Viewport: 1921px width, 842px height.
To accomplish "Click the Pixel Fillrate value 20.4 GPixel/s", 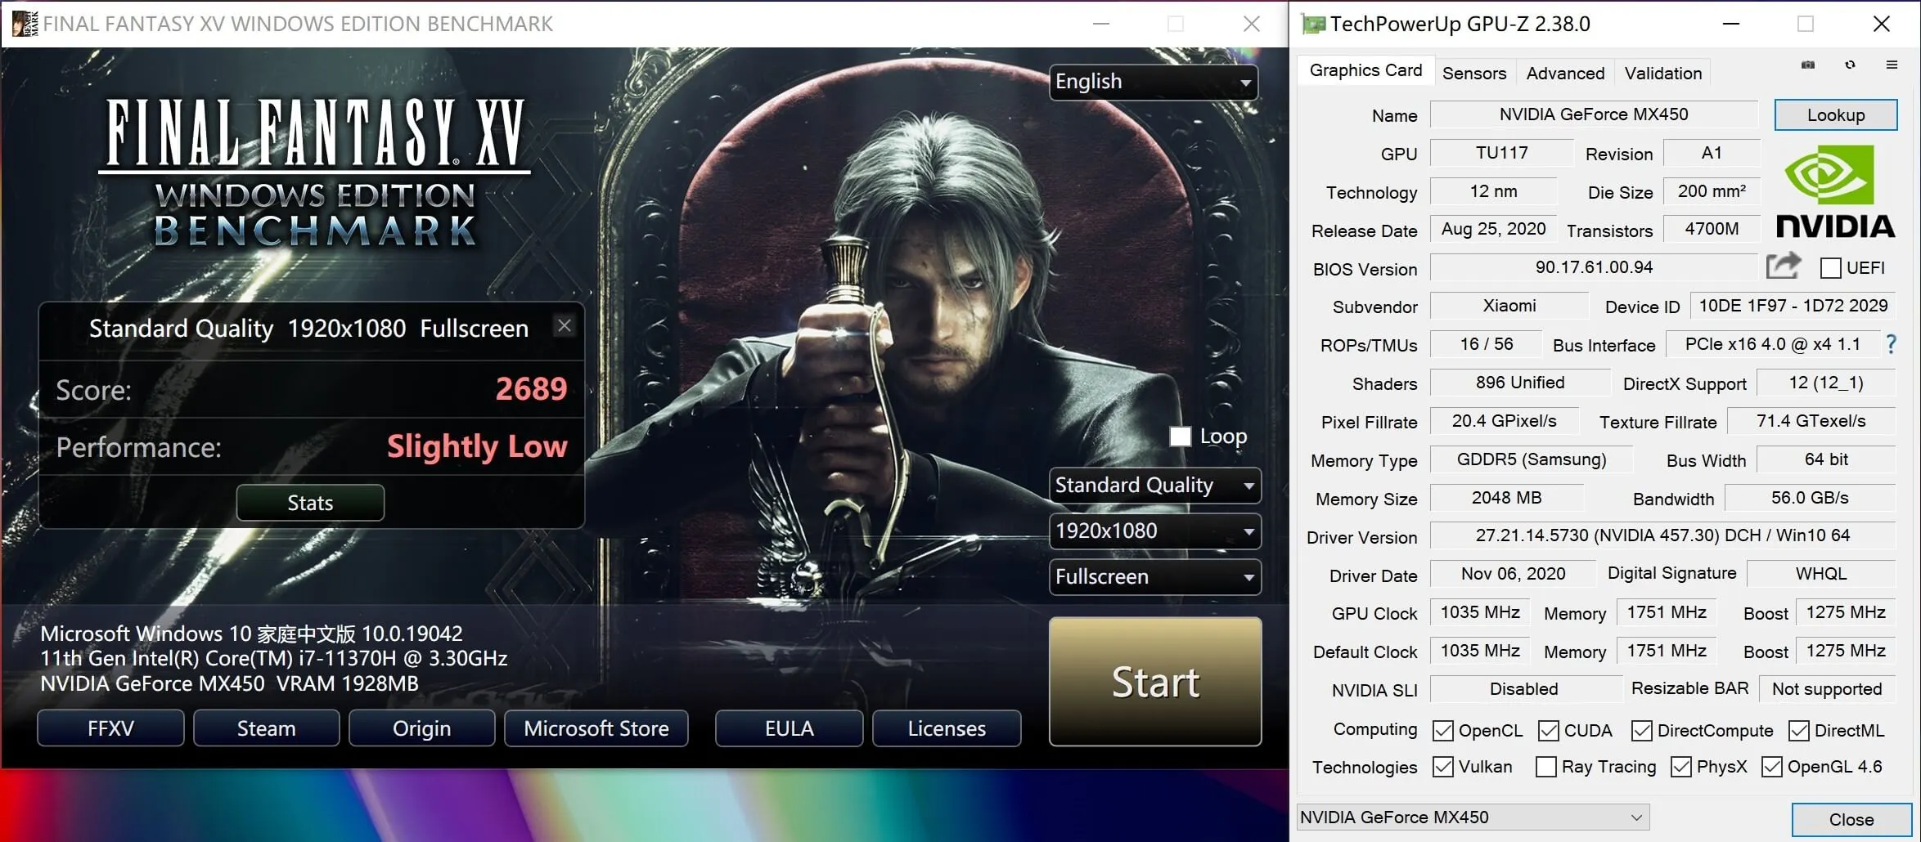I will 1504,421.
